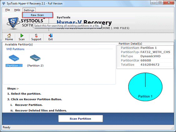Select the PartitionStart value 68608

click(146, 61)
